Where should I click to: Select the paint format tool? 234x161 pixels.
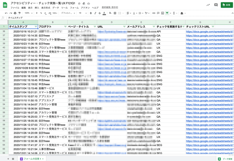click(19, 13)
